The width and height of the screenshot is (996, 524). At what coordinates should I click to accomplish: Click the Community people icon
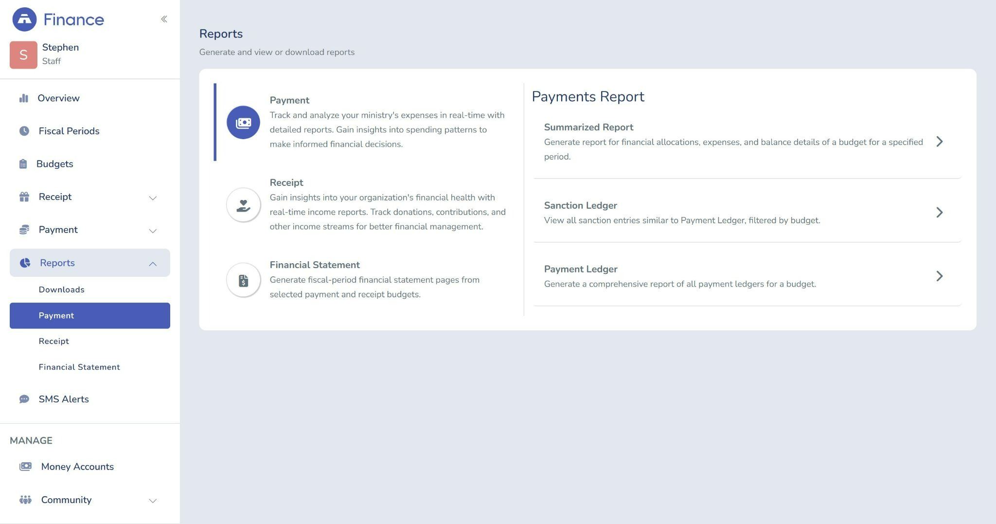(x=25, y=500)
